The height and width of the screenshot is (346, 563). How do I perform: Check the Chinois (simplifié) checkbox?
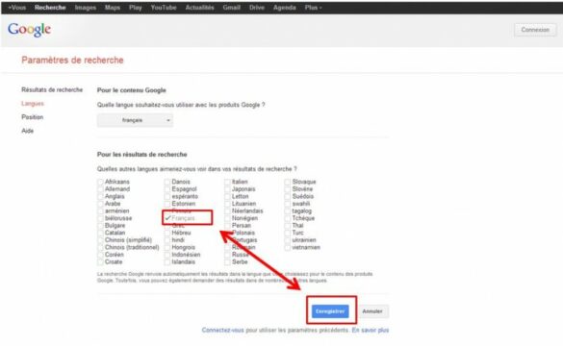click(x=100, y=240)
